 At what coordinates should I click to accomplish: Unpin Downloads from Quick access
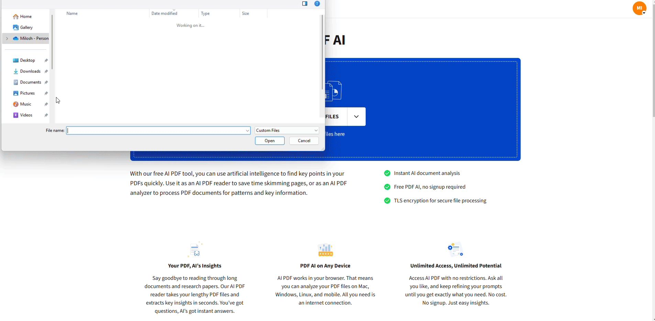click(x=46, y=71)
